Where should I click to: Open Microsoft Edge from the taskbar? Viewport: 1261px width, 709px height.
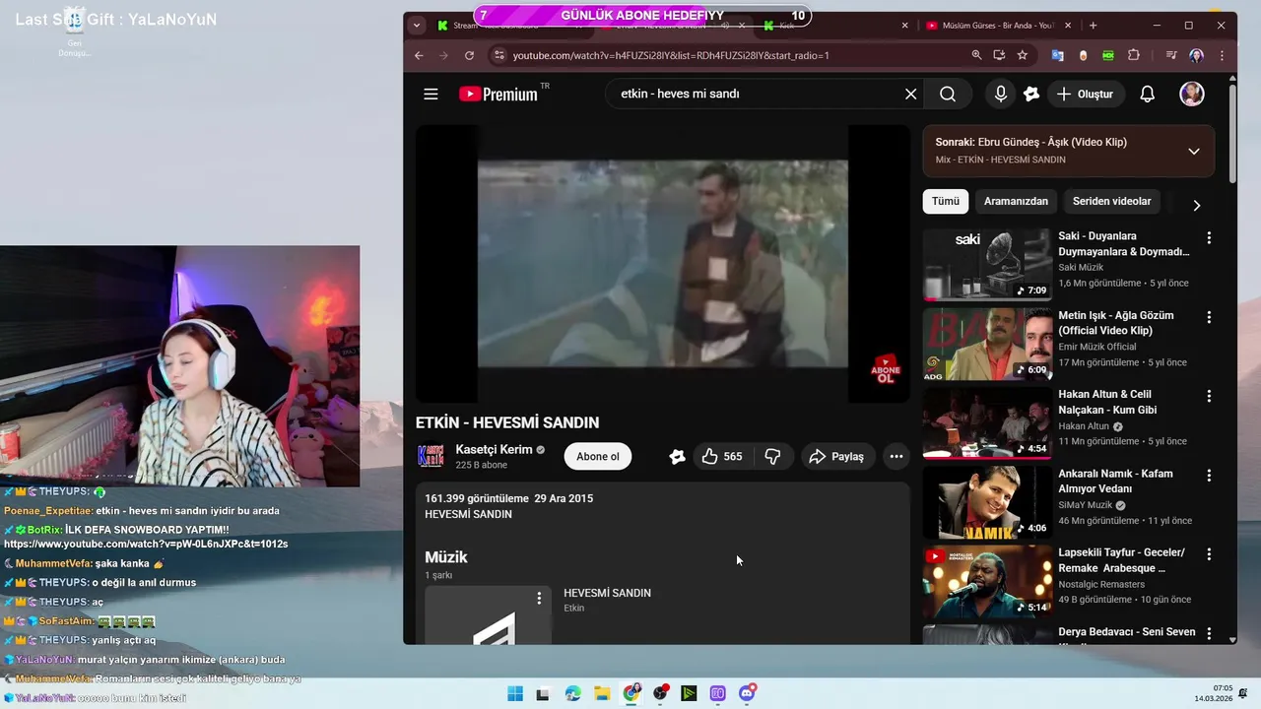(573, 693)
